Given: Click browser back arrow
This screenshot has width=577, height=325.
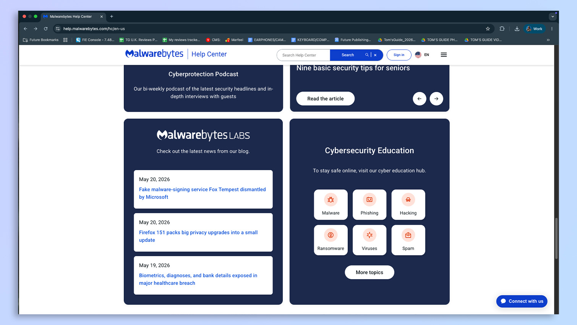Looking at the screenshot, I should (26, 29).
